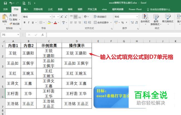This screenshot has height=115, width=181.
Task: Click the Save icon in quick access toolbar
Action: (5, 3)
